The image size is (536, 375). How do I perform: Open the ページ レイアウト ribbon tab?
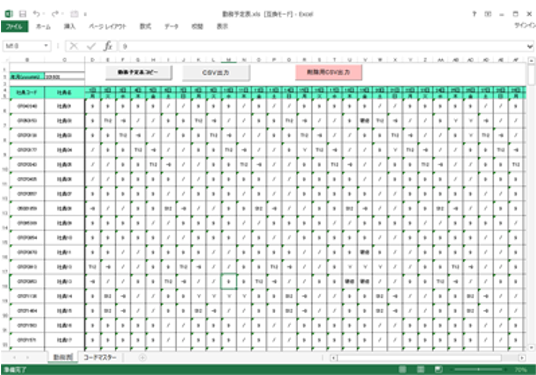[107, 26]
